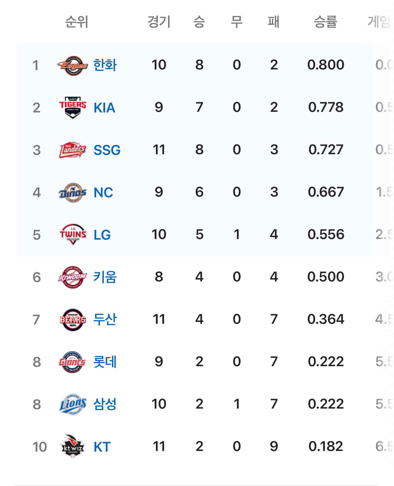Click the Doosan Bears team logo

(73, 319)
